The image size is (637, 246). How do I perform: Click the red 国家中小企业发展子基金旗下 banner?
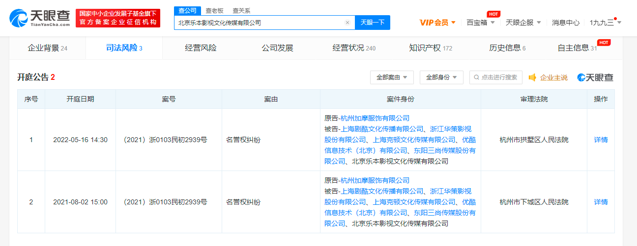118,18
